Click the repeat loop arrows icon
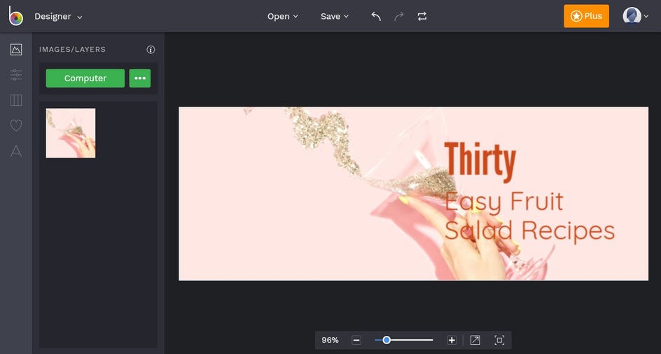Screen dimensions: 661x354 click(x=422, y=16)
